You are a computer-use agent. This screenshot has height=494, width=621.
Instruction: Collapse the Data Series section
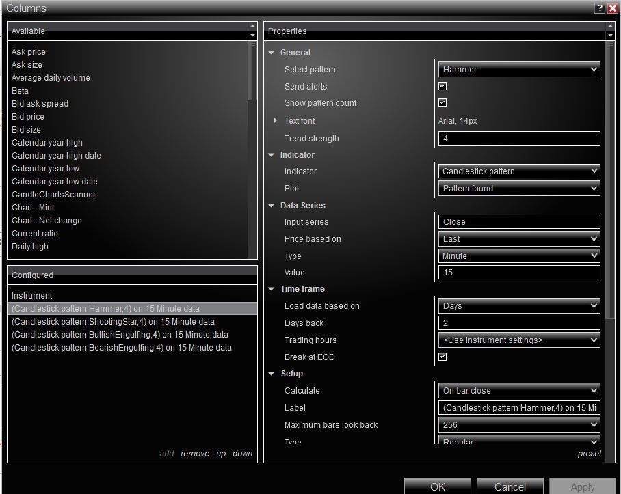[x=272, y=206]
